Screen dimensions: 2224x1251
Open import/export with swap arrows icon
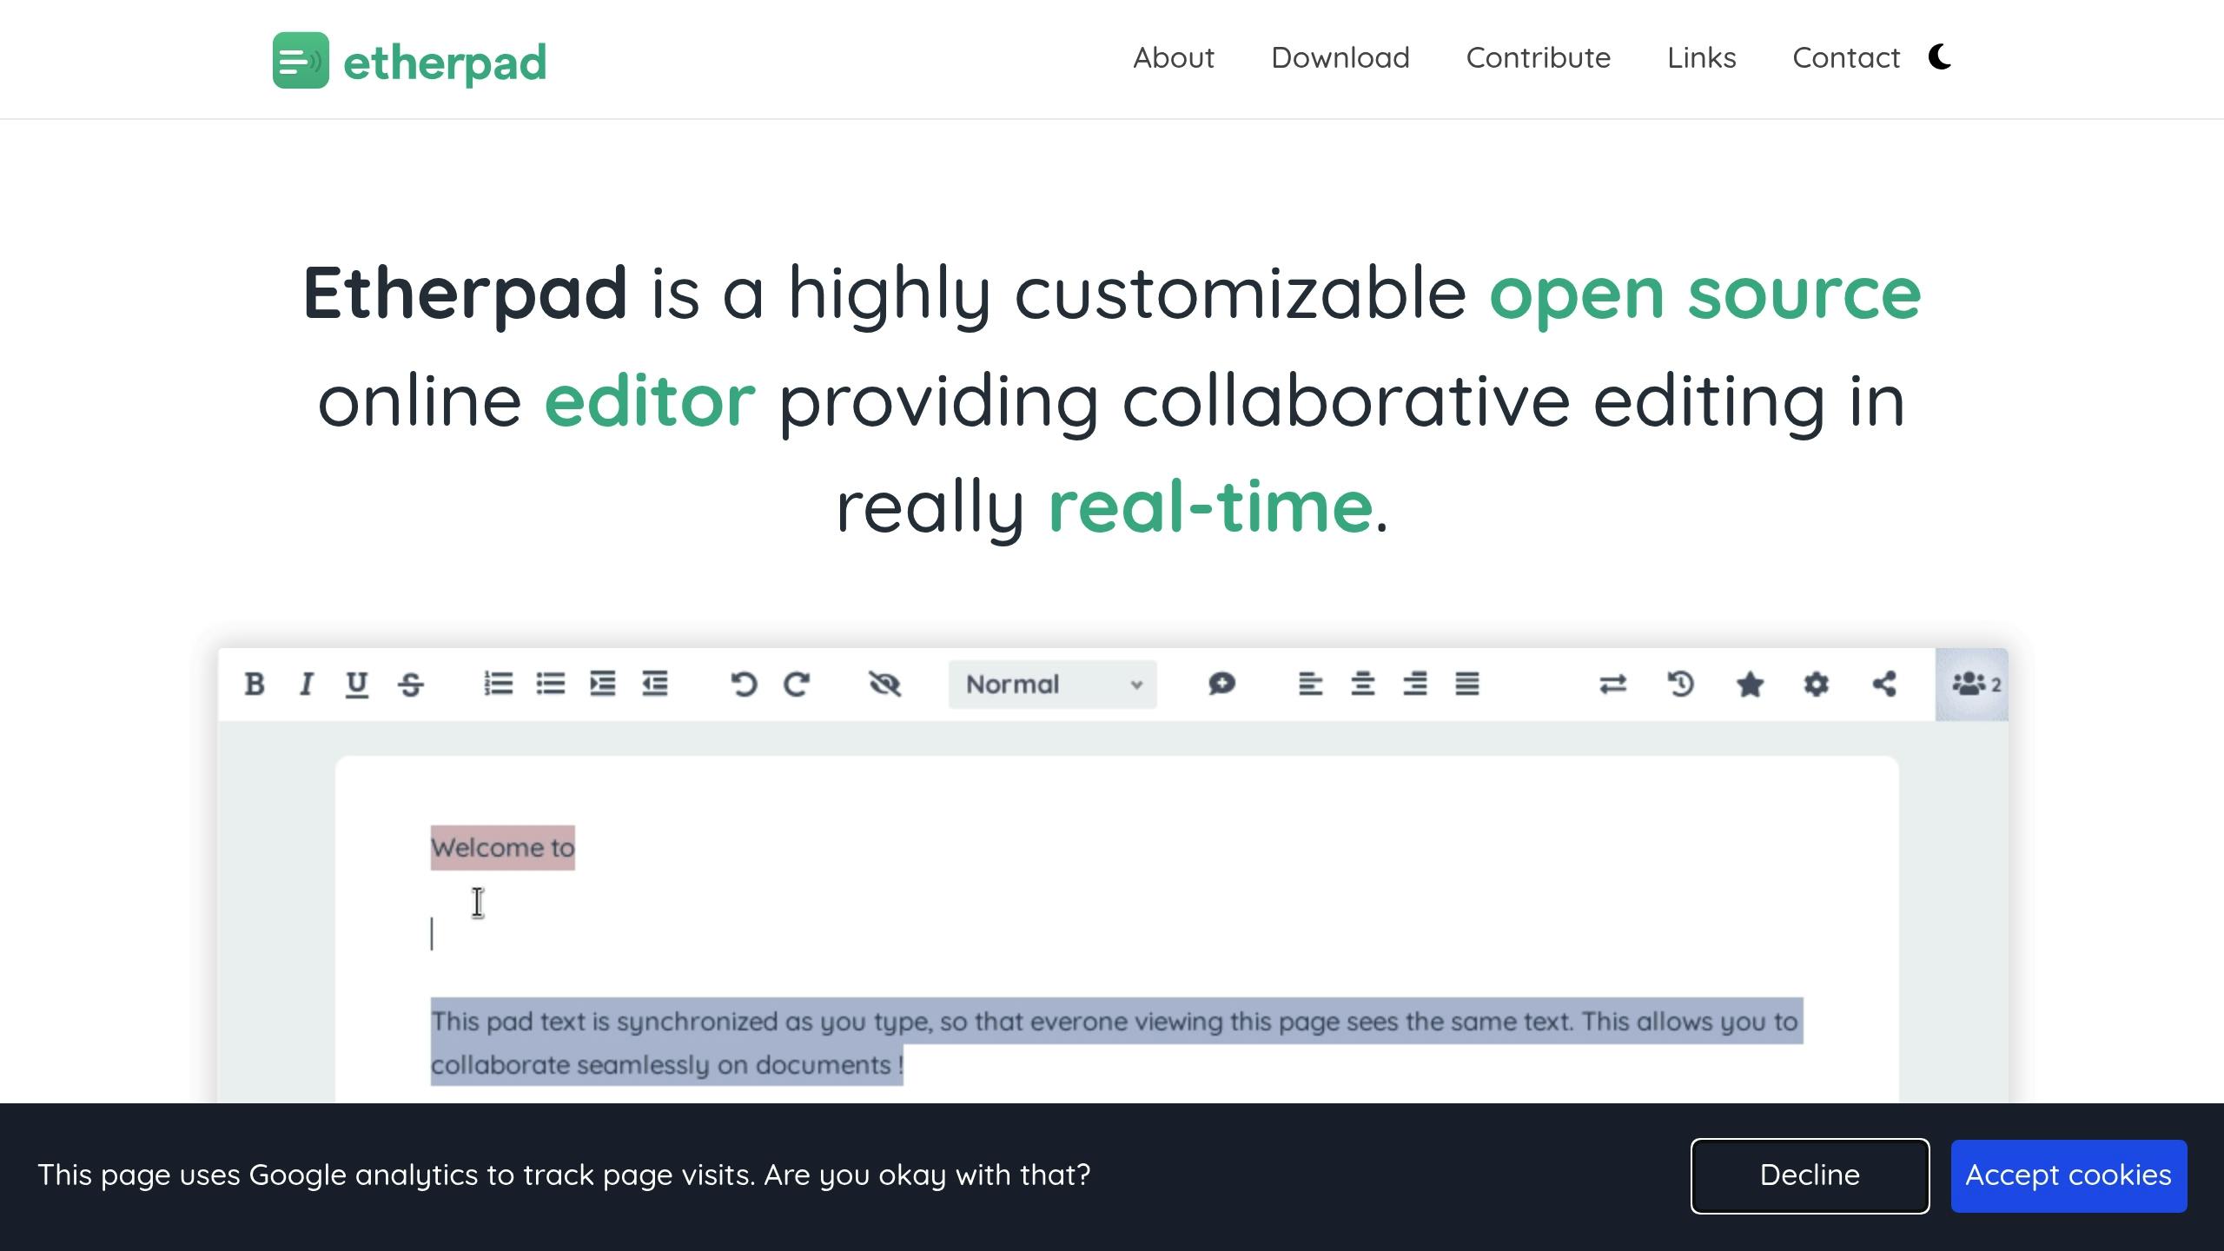click(x=1613, y=685)
